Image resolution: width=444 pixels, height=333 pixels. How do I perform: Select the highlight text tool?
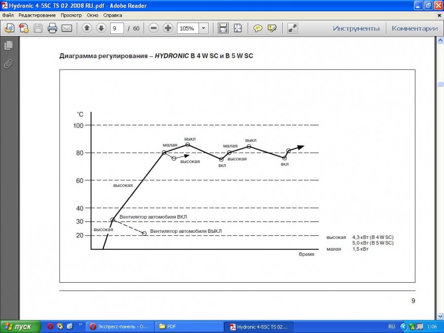(272, 28)
